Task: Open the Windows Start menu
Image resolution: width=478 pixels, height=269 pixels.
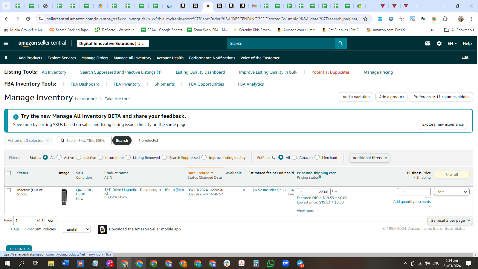Action: (x=7, y=263)
